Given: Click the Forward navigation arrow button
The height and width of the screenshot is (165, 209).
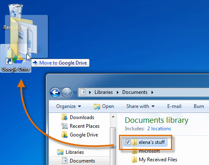Looking at the screenshot, I should (66, 92).
